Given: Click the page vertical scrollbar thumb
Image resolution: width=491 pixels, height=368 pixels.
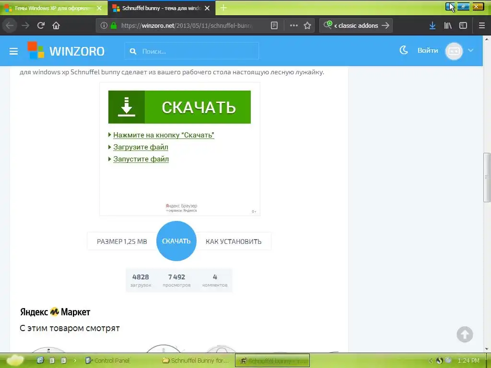Looking at the screenshot, I should [487, 177].
